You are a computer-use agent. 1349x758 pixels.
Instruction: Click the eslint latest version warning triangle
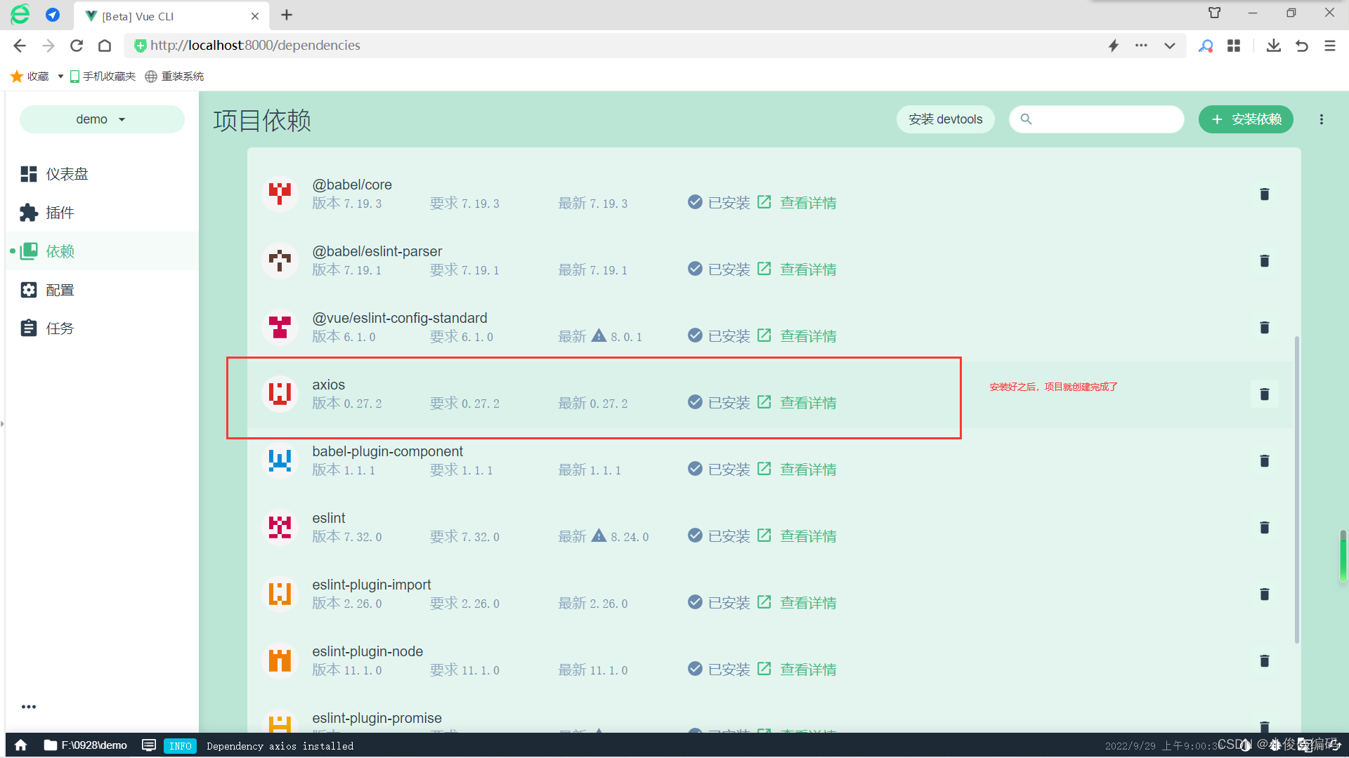coord(599,536)
